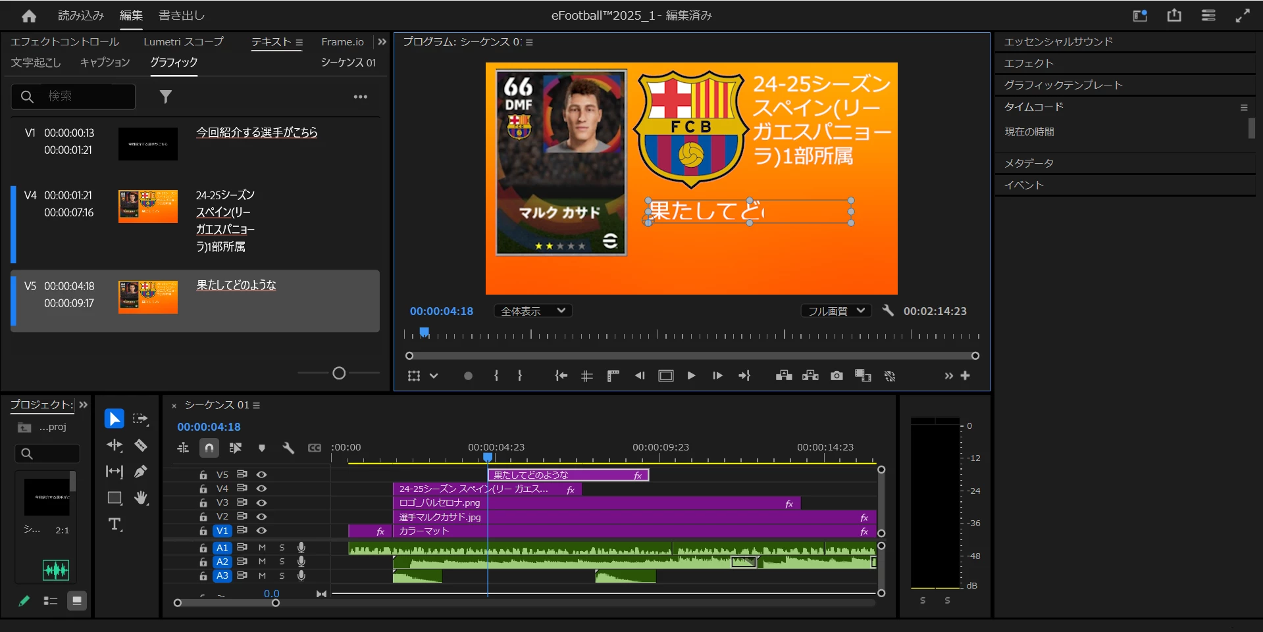Open the zoom level dropdown showing 全体表示
This screenshot has height=632, width=1263.
click(x=533, y=310)
